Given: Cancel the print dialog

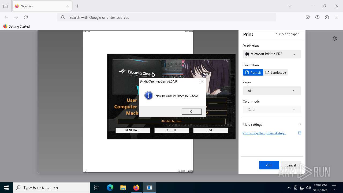Looking at the screenshot, I should click(291, 165).
